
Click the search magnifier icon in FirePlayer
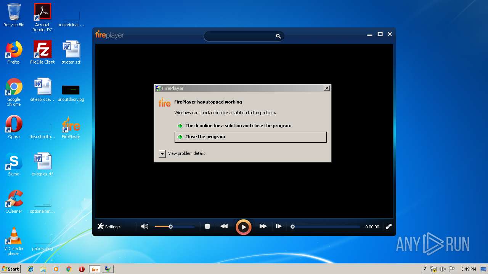[278, 36]
